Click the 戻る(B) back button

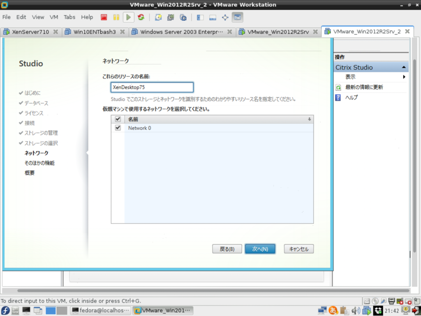227,249
